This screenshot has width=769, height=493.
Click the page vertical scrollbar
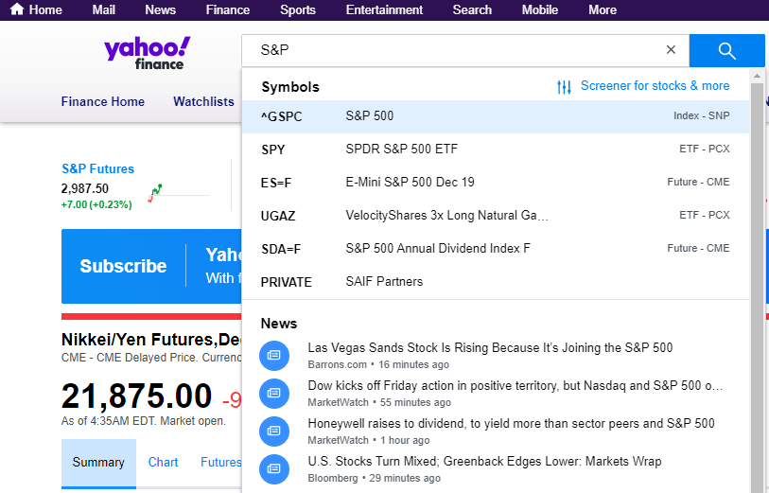pos(758,284)
